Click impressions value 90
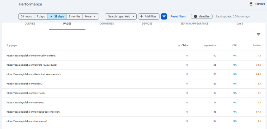This screenshot has width=267, height=129. 215,56
